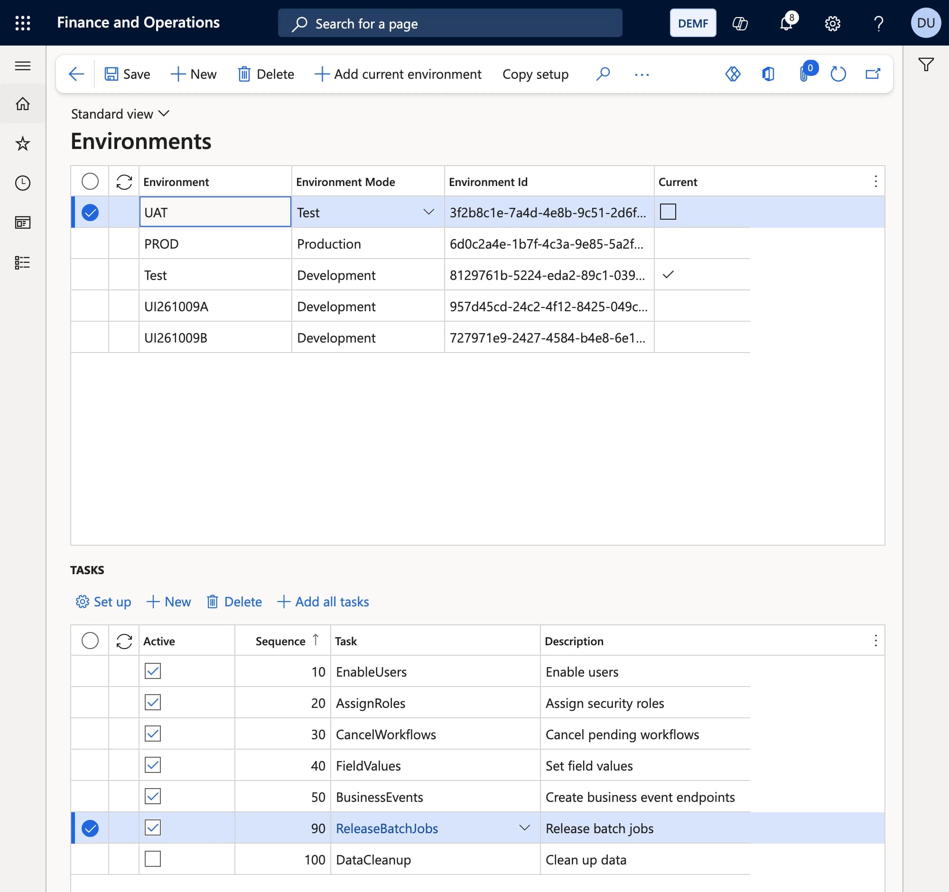Click the DEMF company button
The width and height of the screenshot is (949, 892).
point(693,23)
